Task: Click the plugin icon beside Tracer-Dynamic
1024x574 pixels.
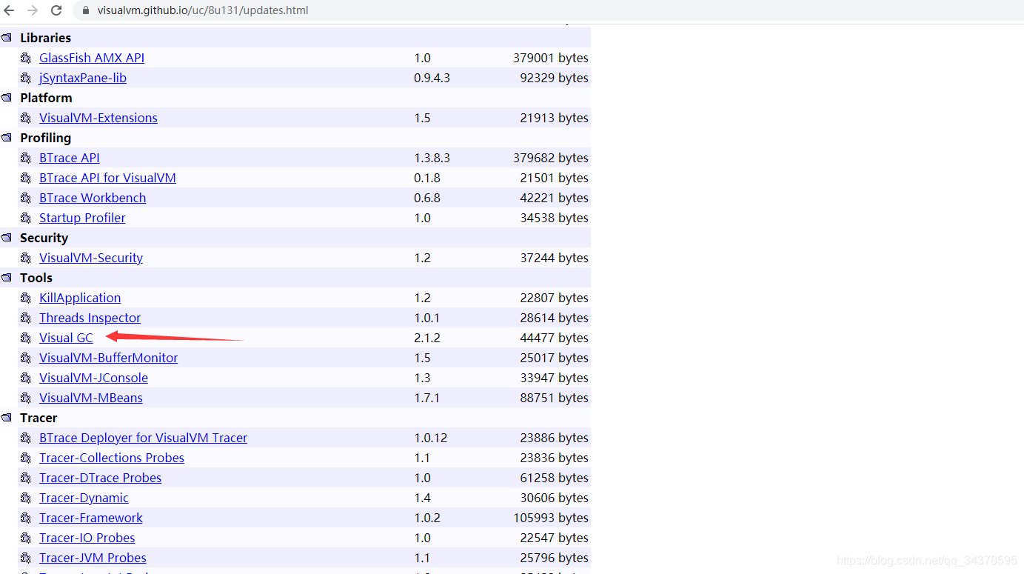Action: tap(26, 498)
